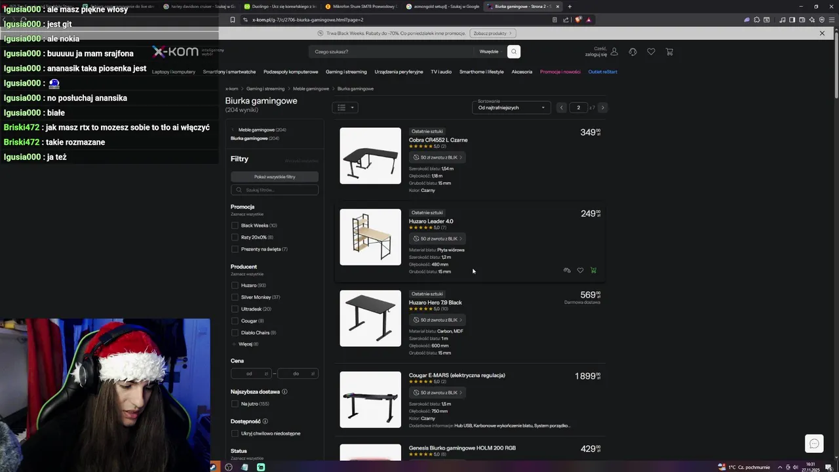
Task: Open the wishlist heart icon in header
Action: click(x=651, y=51)
